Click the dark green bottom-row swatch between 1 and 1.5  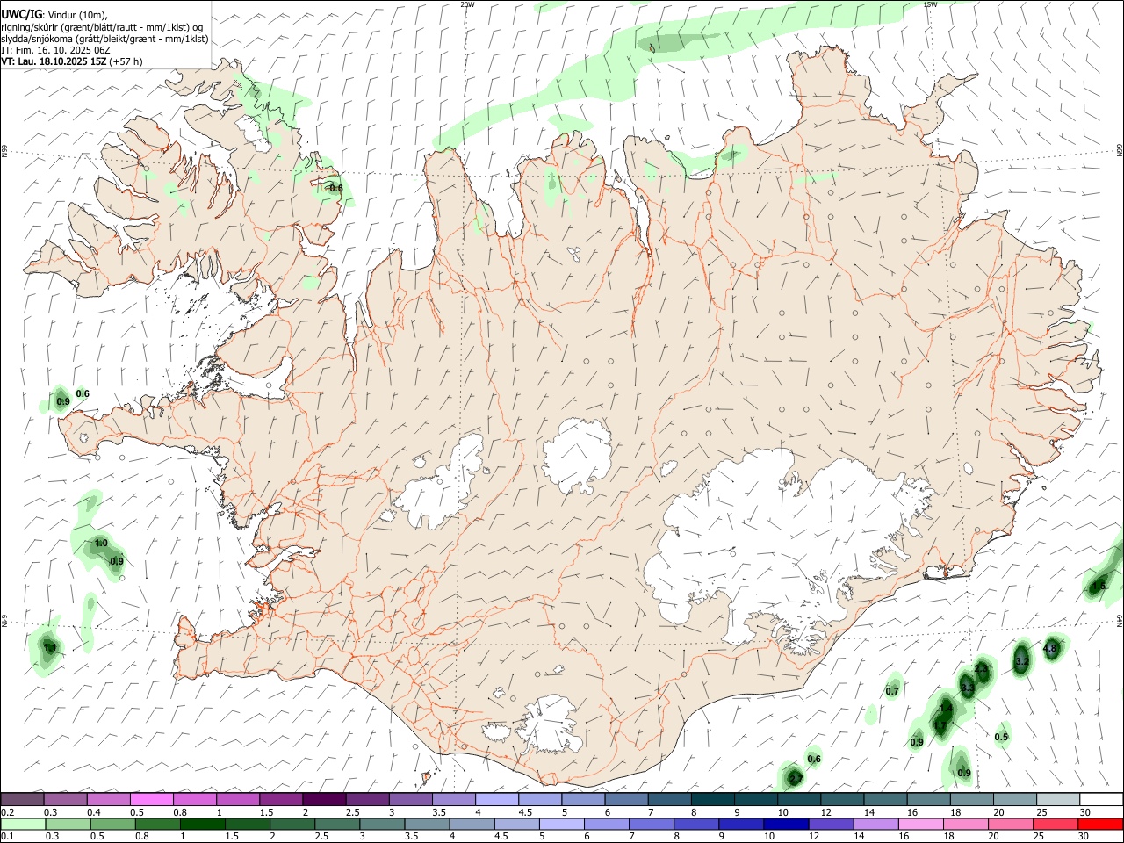point(203,824)
